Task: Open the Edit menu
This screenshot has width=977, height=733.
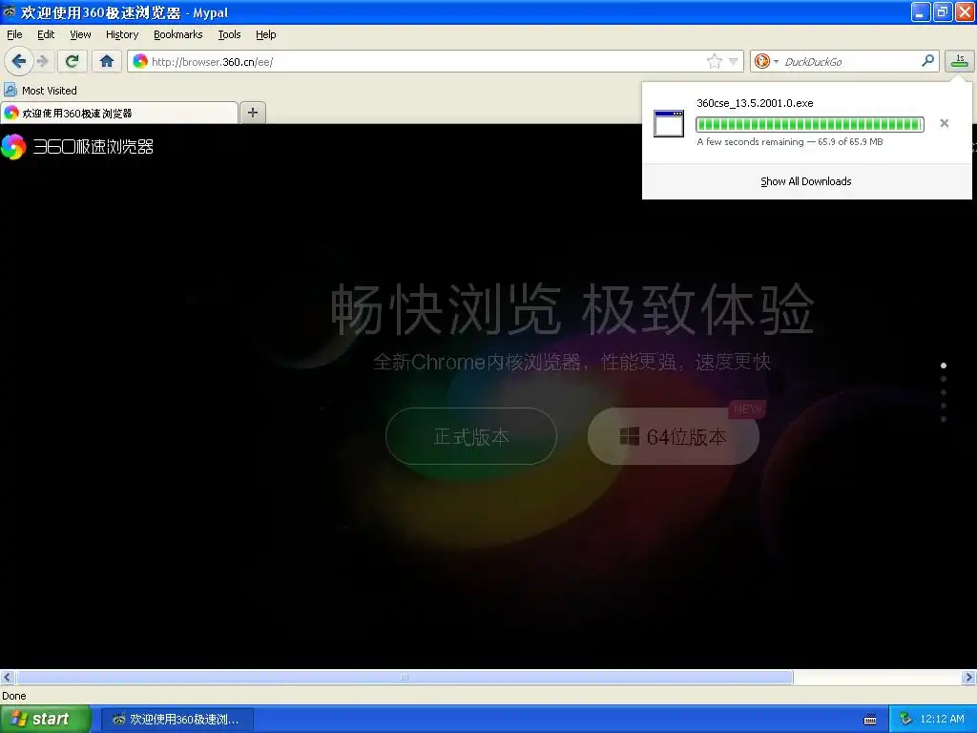Action: [x=46, y=34]
